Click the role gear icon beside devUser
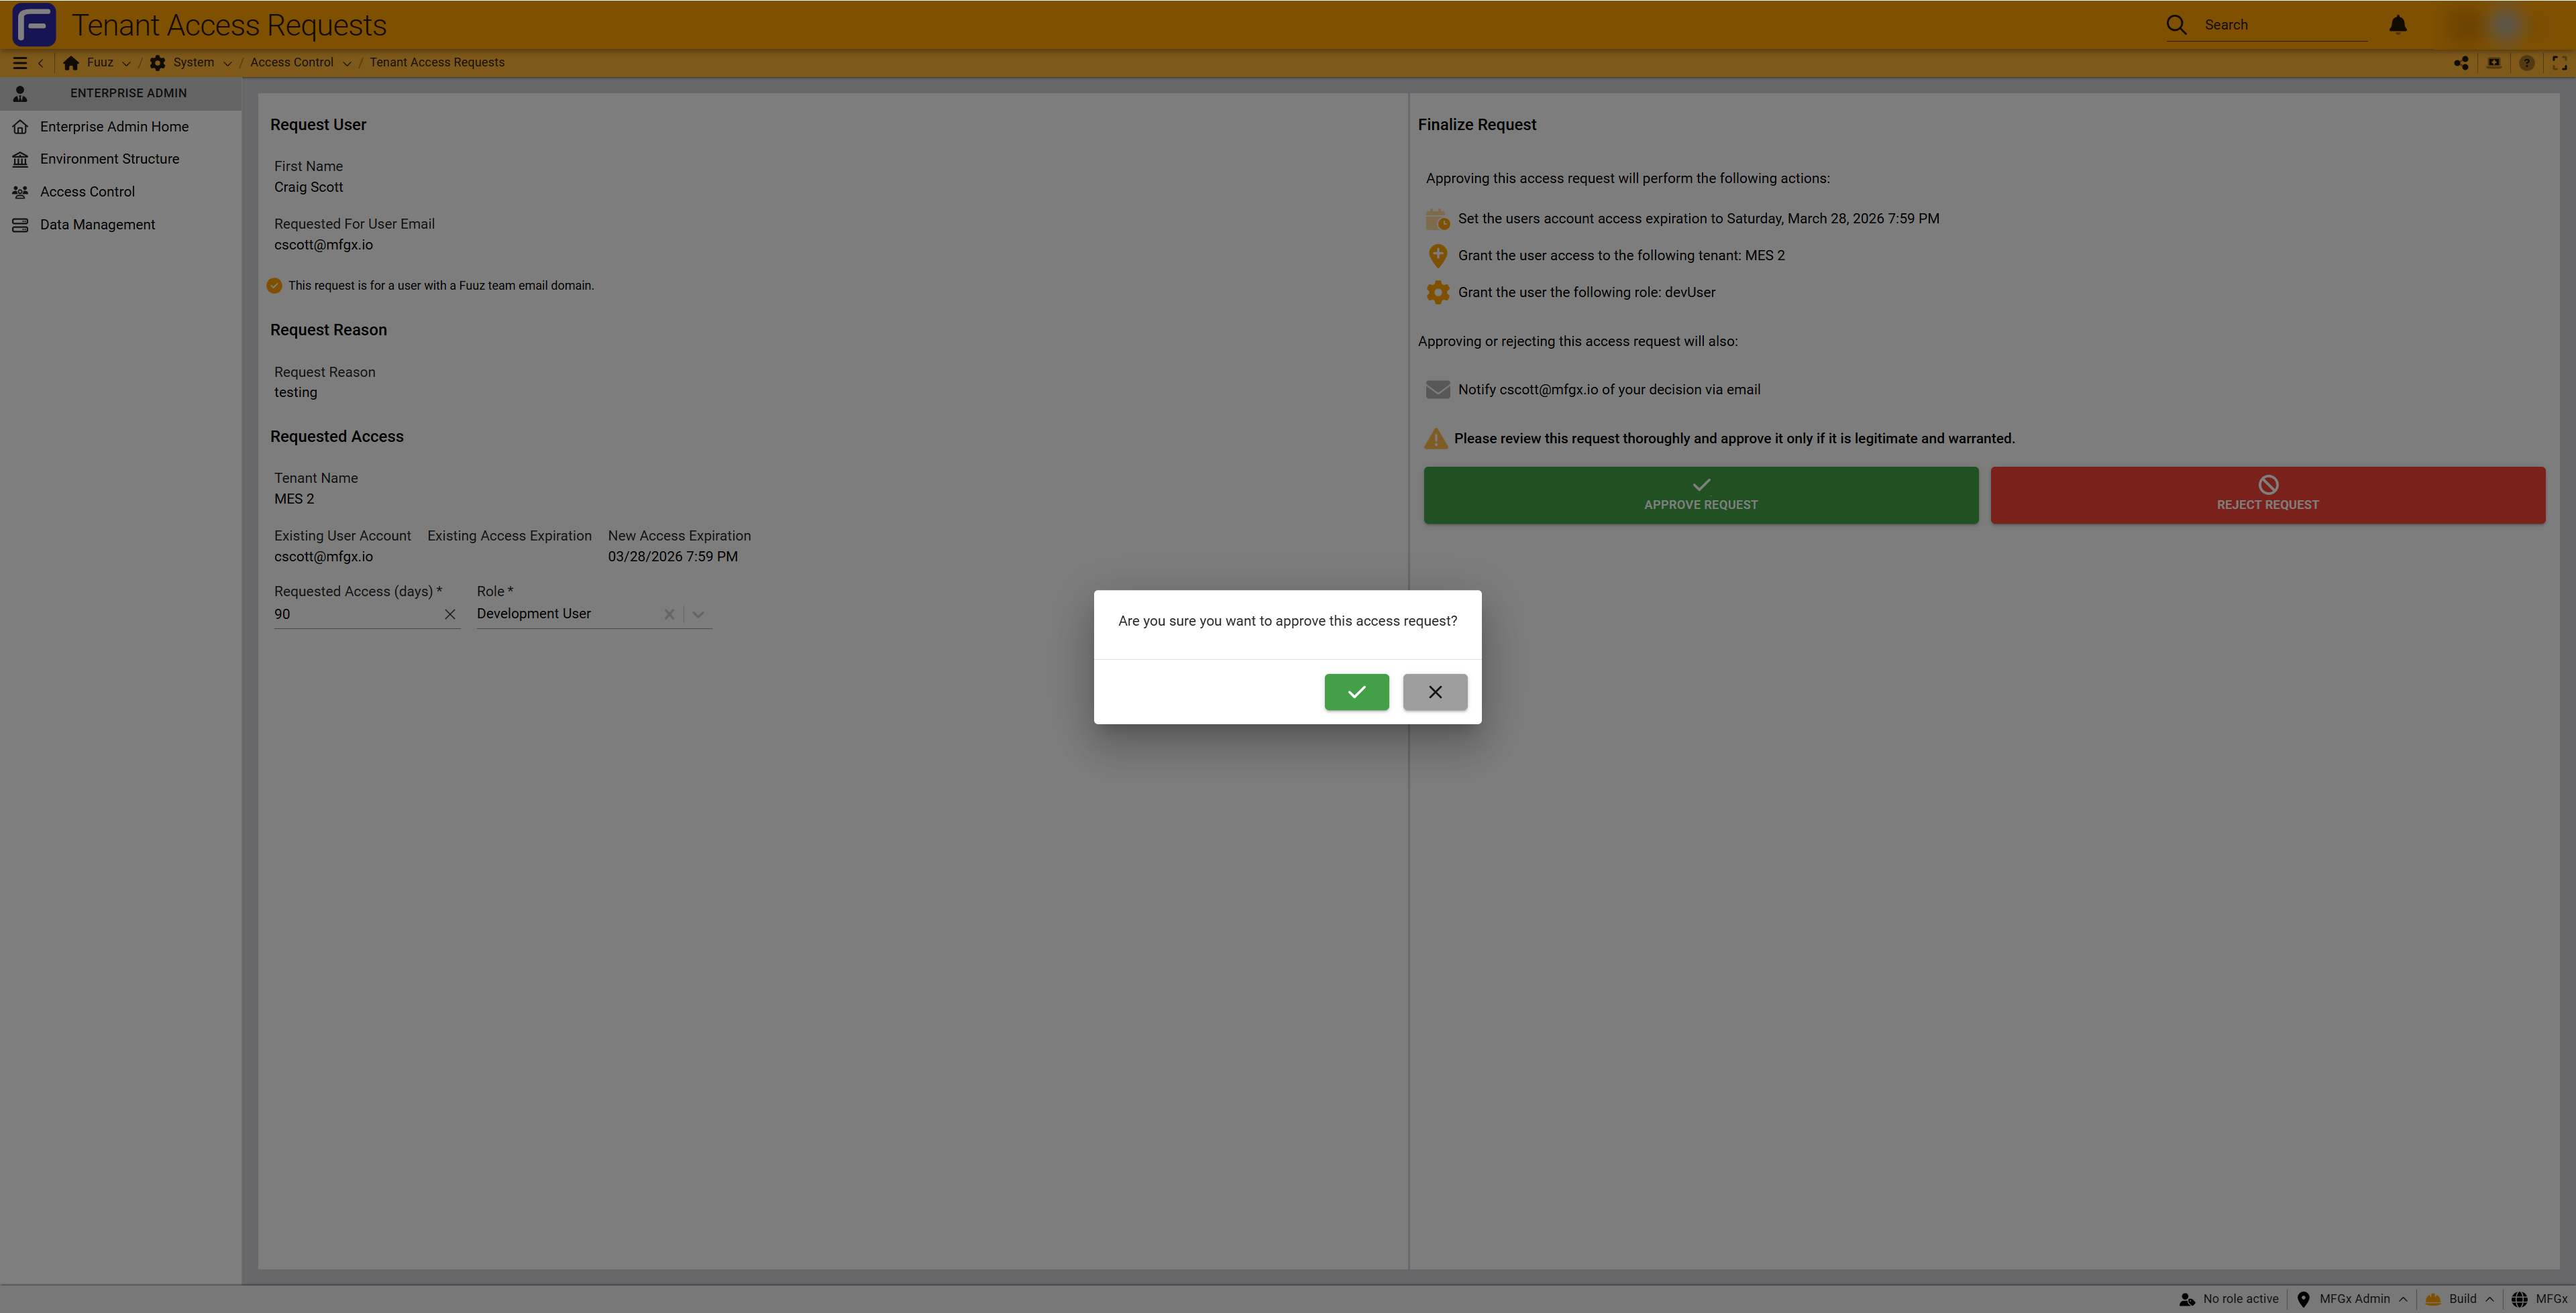Viewport: 2576px width, 1313px height. tap(1438, 292)
